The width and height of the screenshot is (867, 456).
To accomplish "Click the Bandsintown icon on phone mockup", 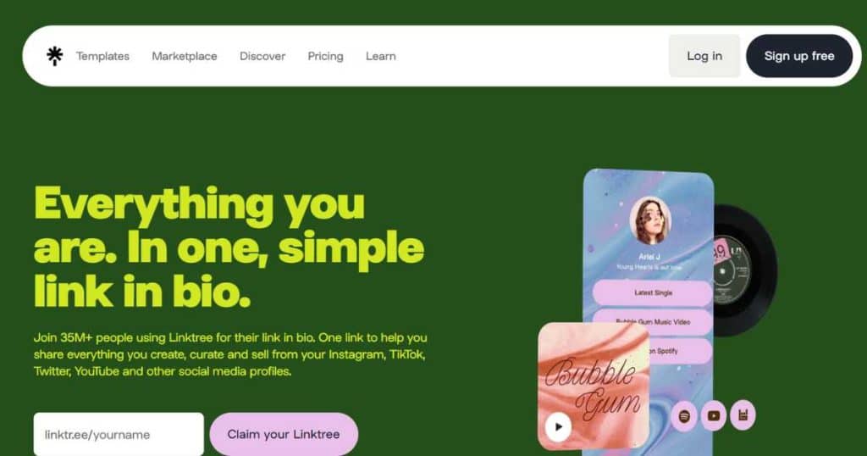I will coord(743,414).
